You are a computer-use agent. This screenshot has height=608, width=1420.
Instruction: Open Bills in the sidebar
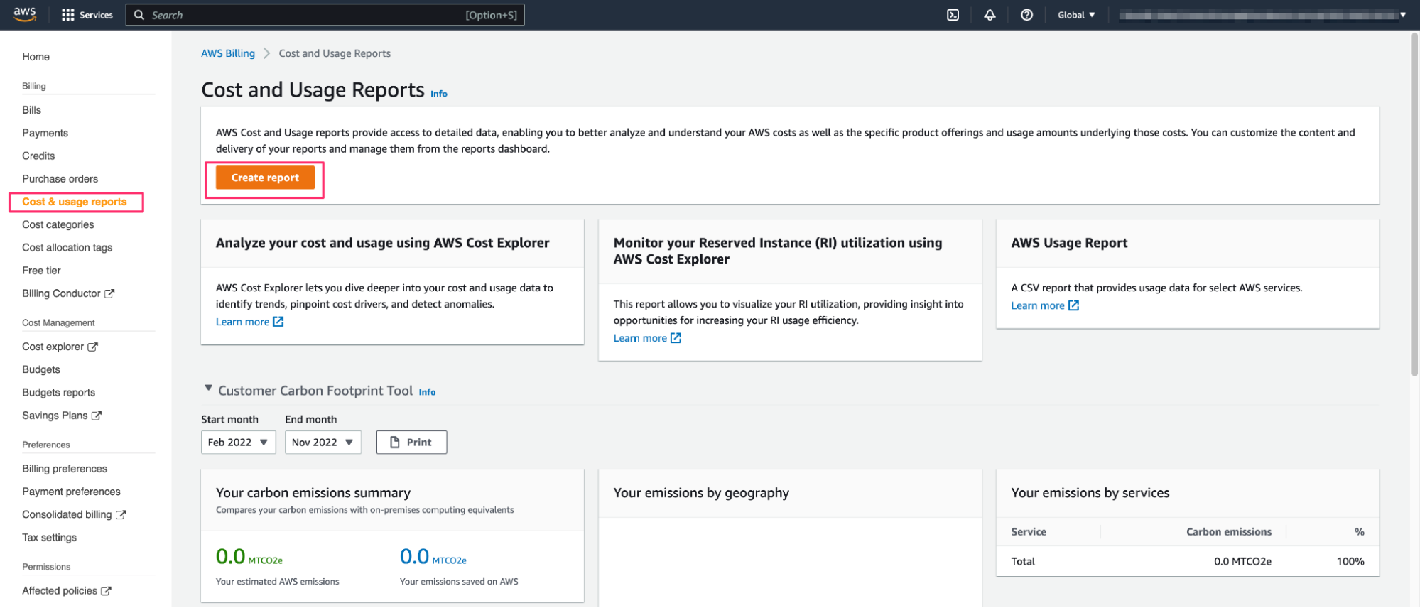31,110
